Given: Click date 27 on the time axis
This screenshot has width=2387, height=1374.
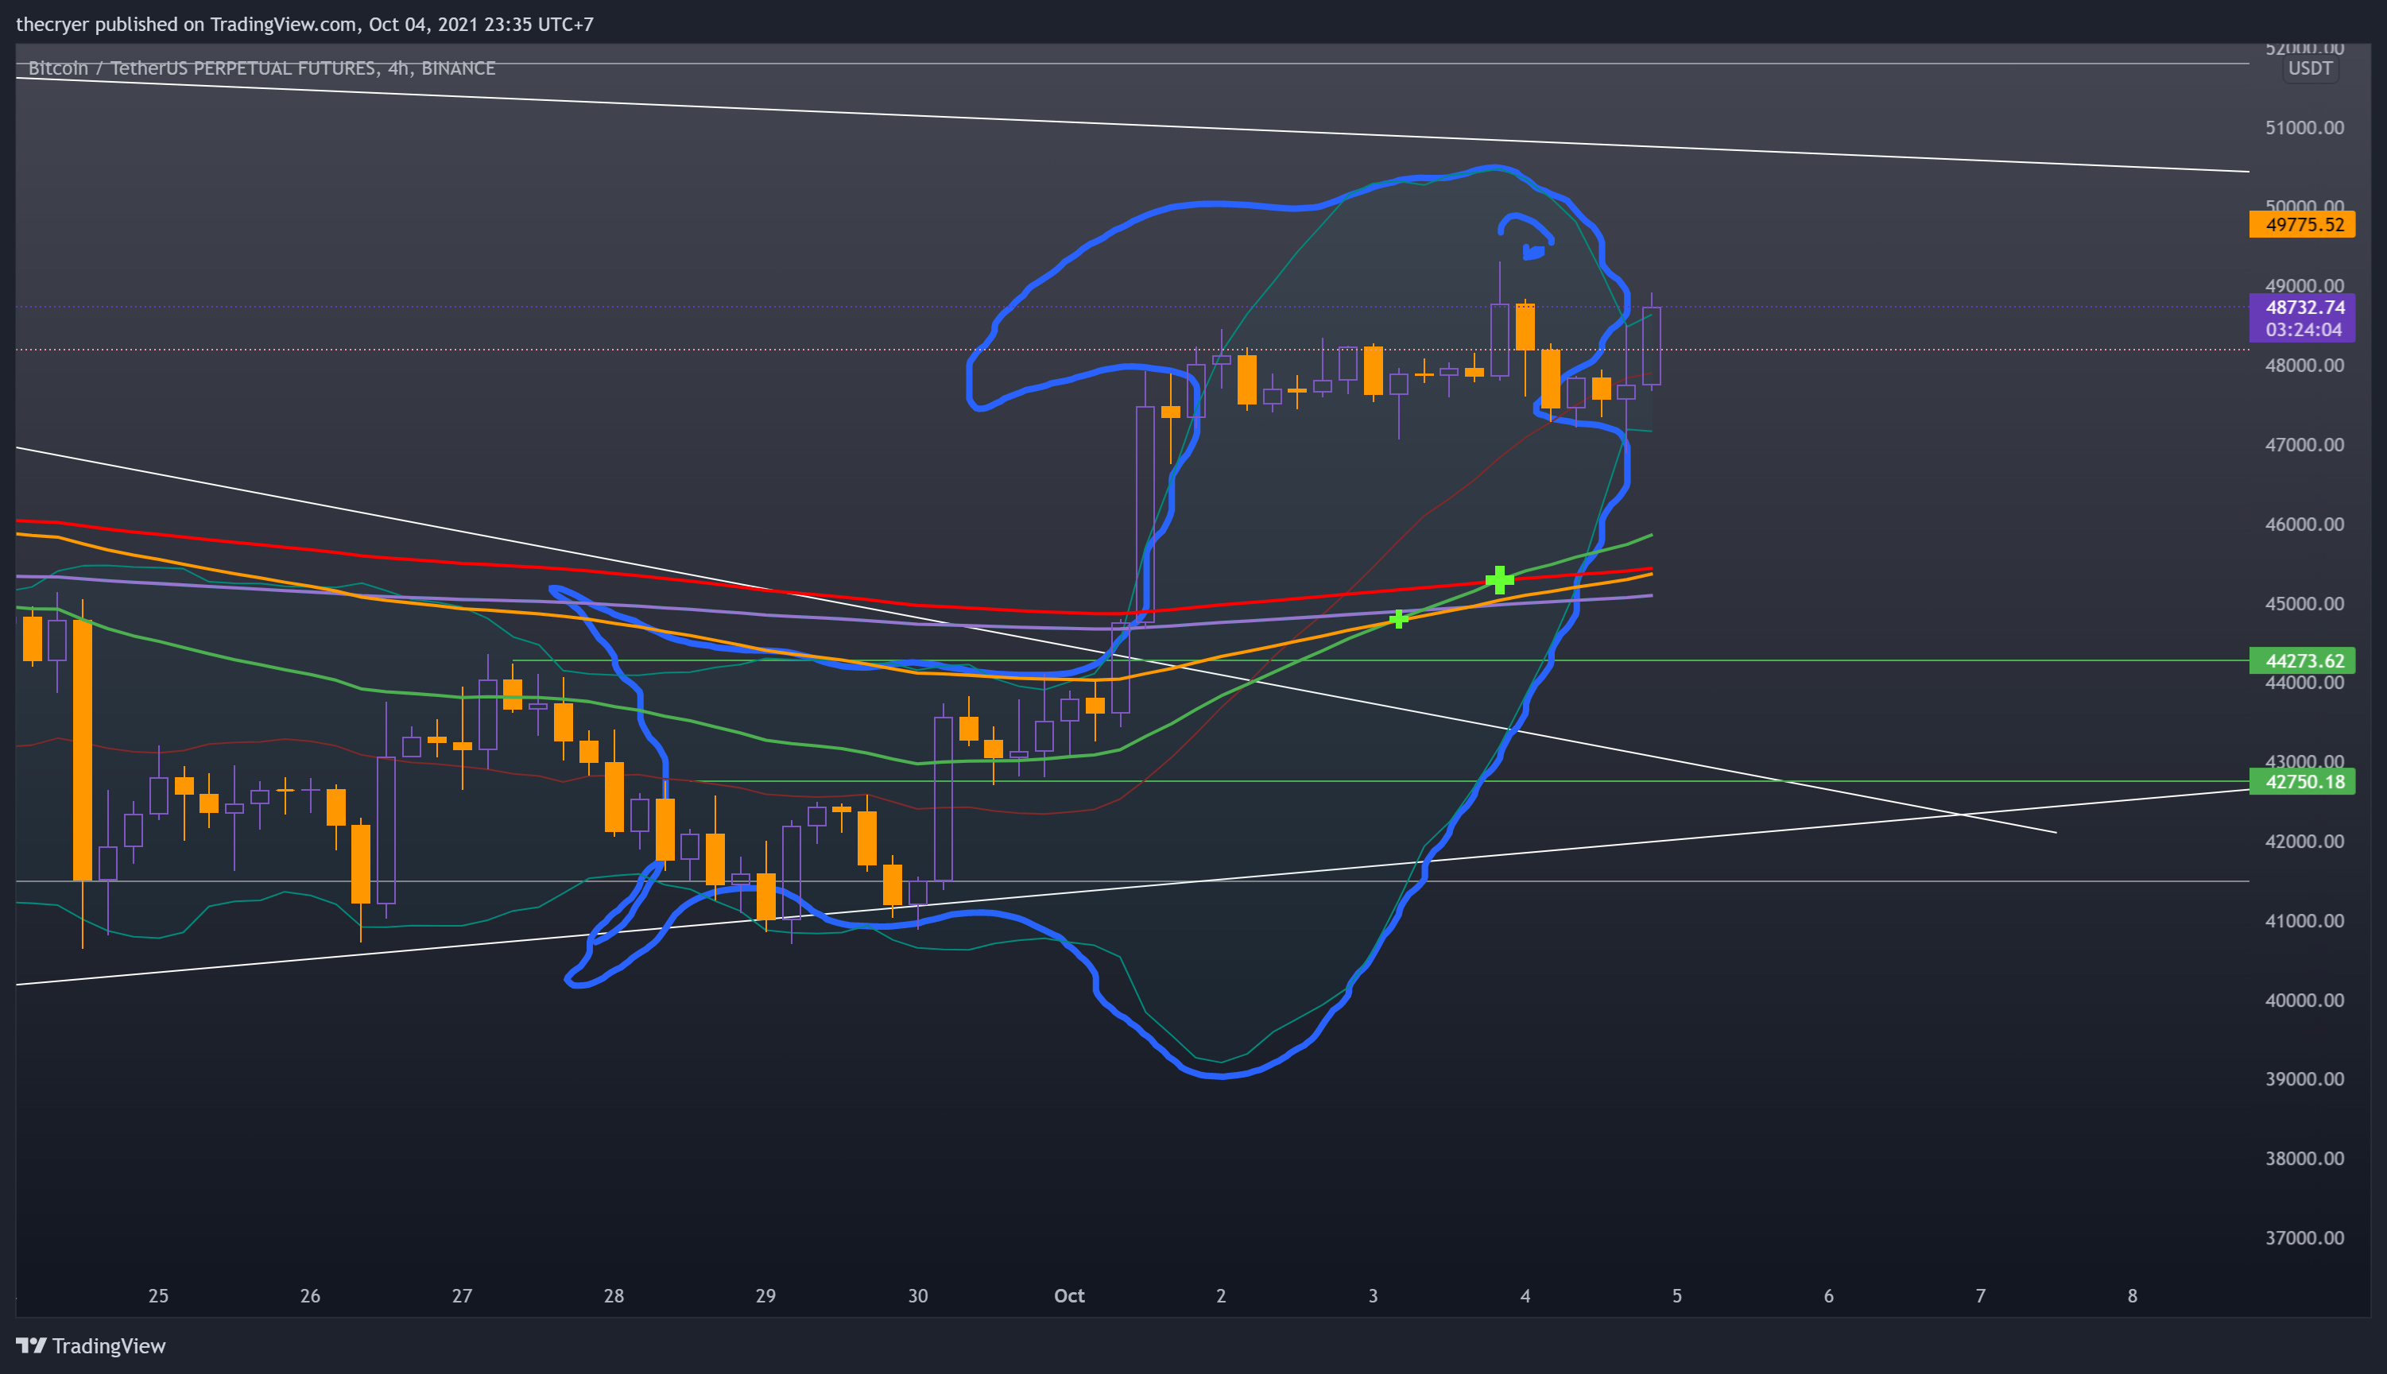Looking at the screenshot, I should 462,1295.
